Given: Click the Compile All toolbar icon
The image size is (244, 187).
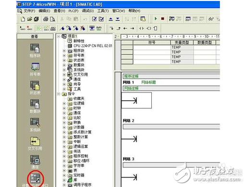Looking at the screenshot, I should 101,19.
